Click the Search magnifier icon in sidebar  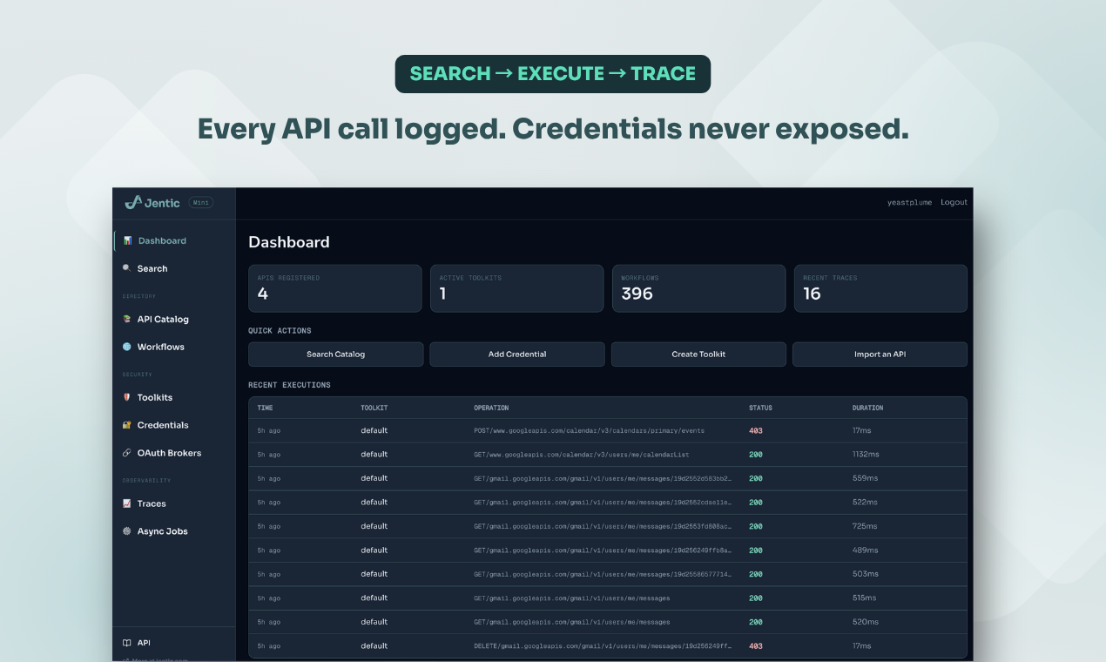127,268
